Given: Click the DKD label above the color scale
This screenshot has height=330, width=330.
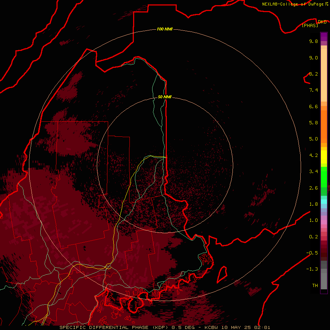Looking at the screenshot, I should [x=322, y=22].
